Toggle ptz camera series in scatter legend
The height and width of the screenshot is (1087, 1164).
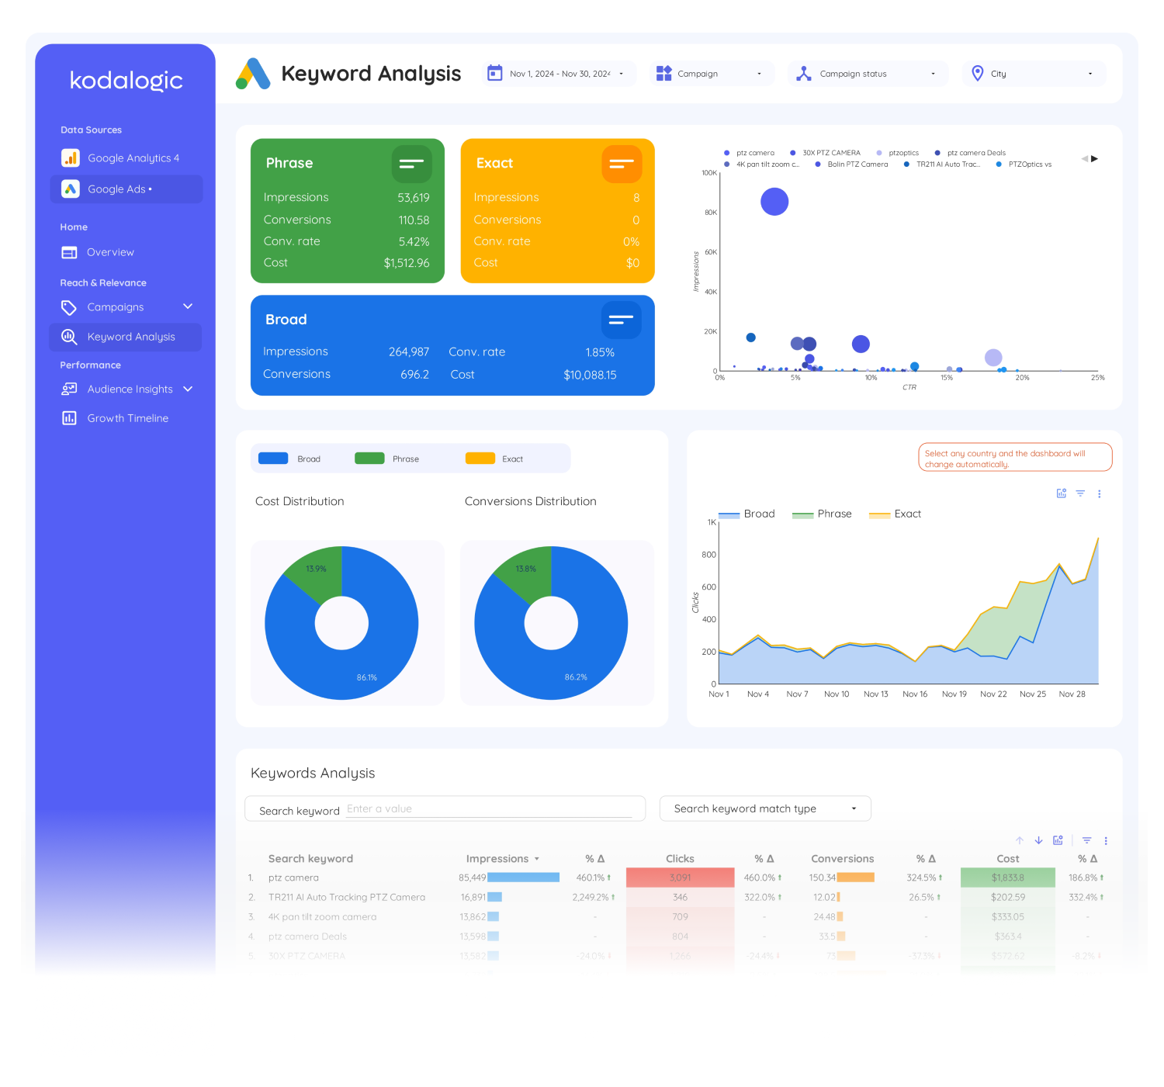[750, 153]
